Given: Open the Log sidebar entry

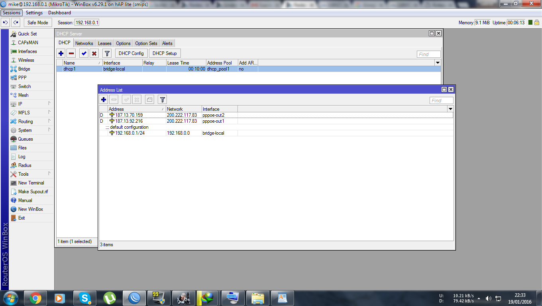Looking at the screenshot, I should tap(22, 157).
